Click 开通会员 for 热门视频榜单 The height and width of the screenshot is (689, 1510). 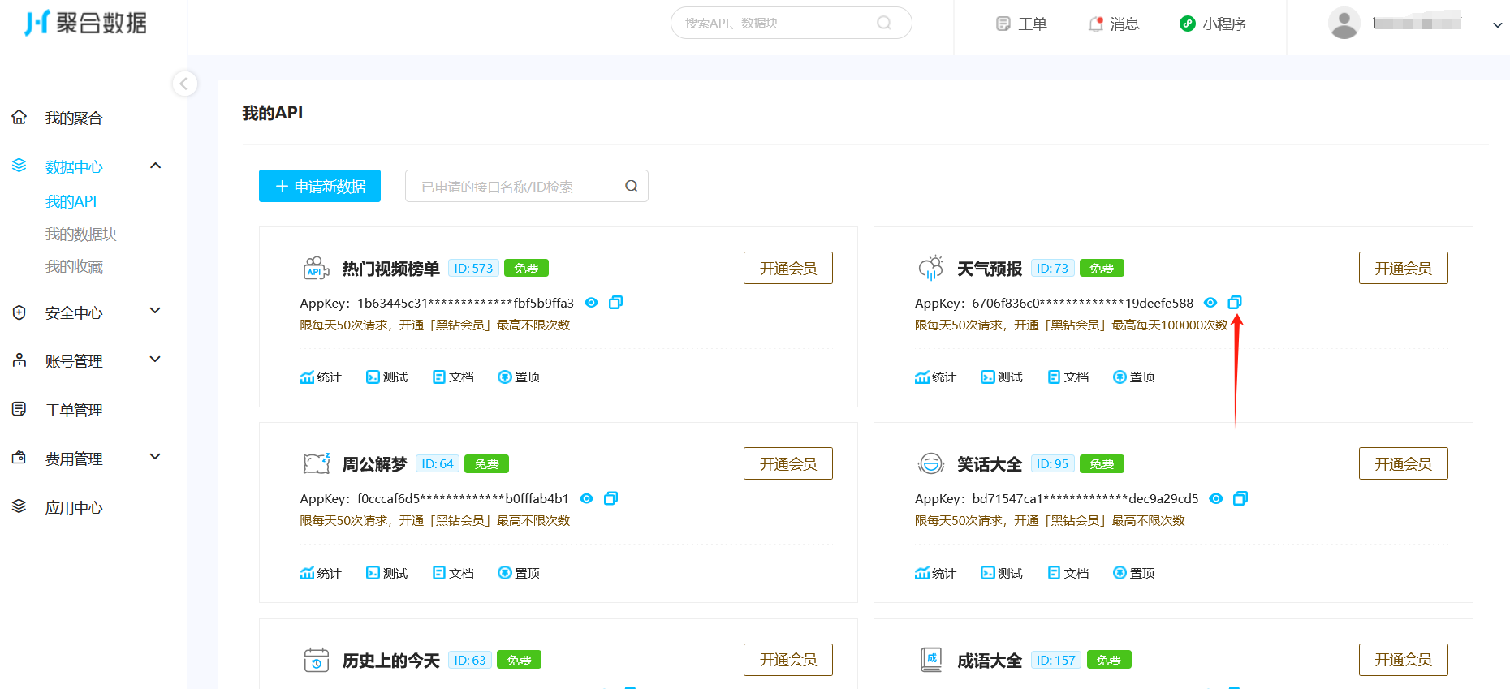click(788, 268)
